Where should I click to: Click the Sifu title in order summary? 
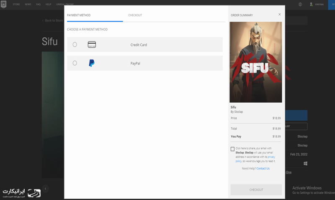[x=233, y=107]
